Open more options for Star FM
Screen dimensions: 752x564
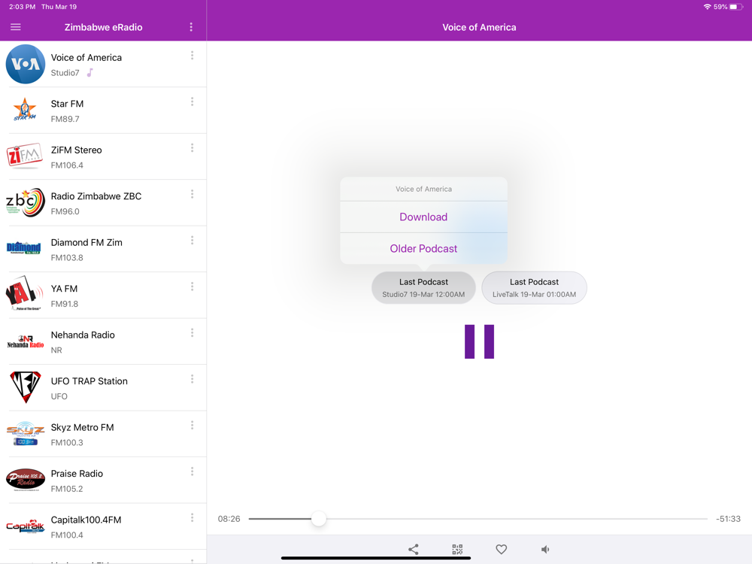(193, 102)
